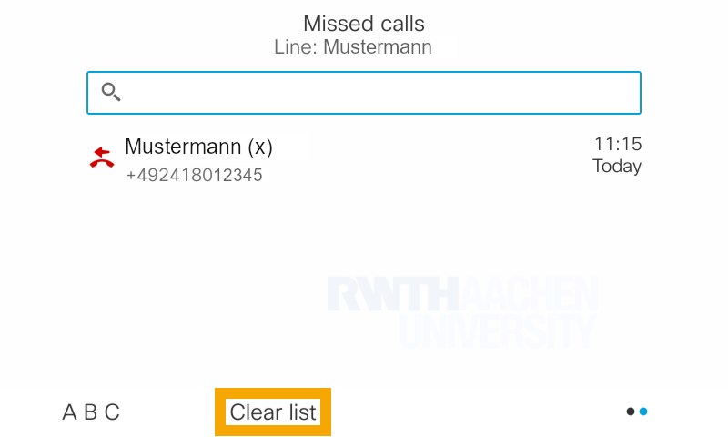This screenshot has width=728, height=437.
Task: Click the magnifying glass search icon
Action: coord(111,92)
